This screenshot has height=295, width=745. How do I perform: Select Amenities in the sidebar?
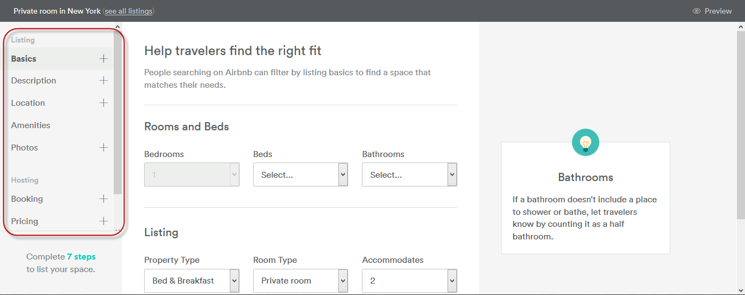tap(31, 125)
